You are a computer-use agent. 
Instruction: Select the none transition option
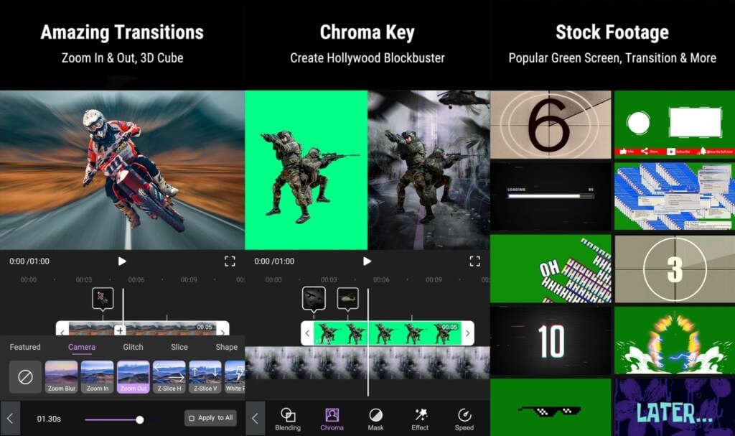[x=24, y=376]
